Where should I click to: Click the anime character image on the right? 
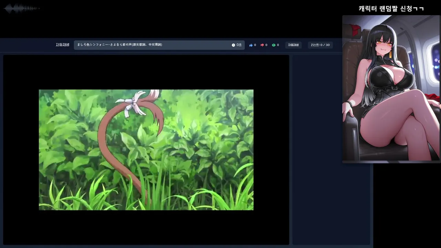[391, 88]
